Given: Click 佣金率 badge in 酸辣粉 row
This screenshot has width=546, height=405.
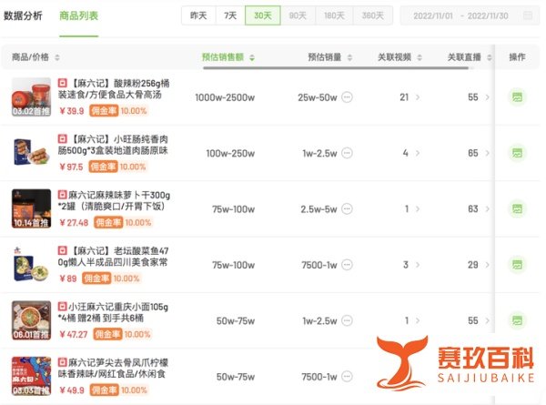Looking at the screenshot, I should click(104, 111).
